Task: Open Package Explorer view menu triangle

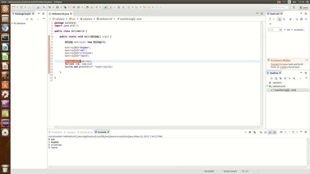Action: pos(44,19)
